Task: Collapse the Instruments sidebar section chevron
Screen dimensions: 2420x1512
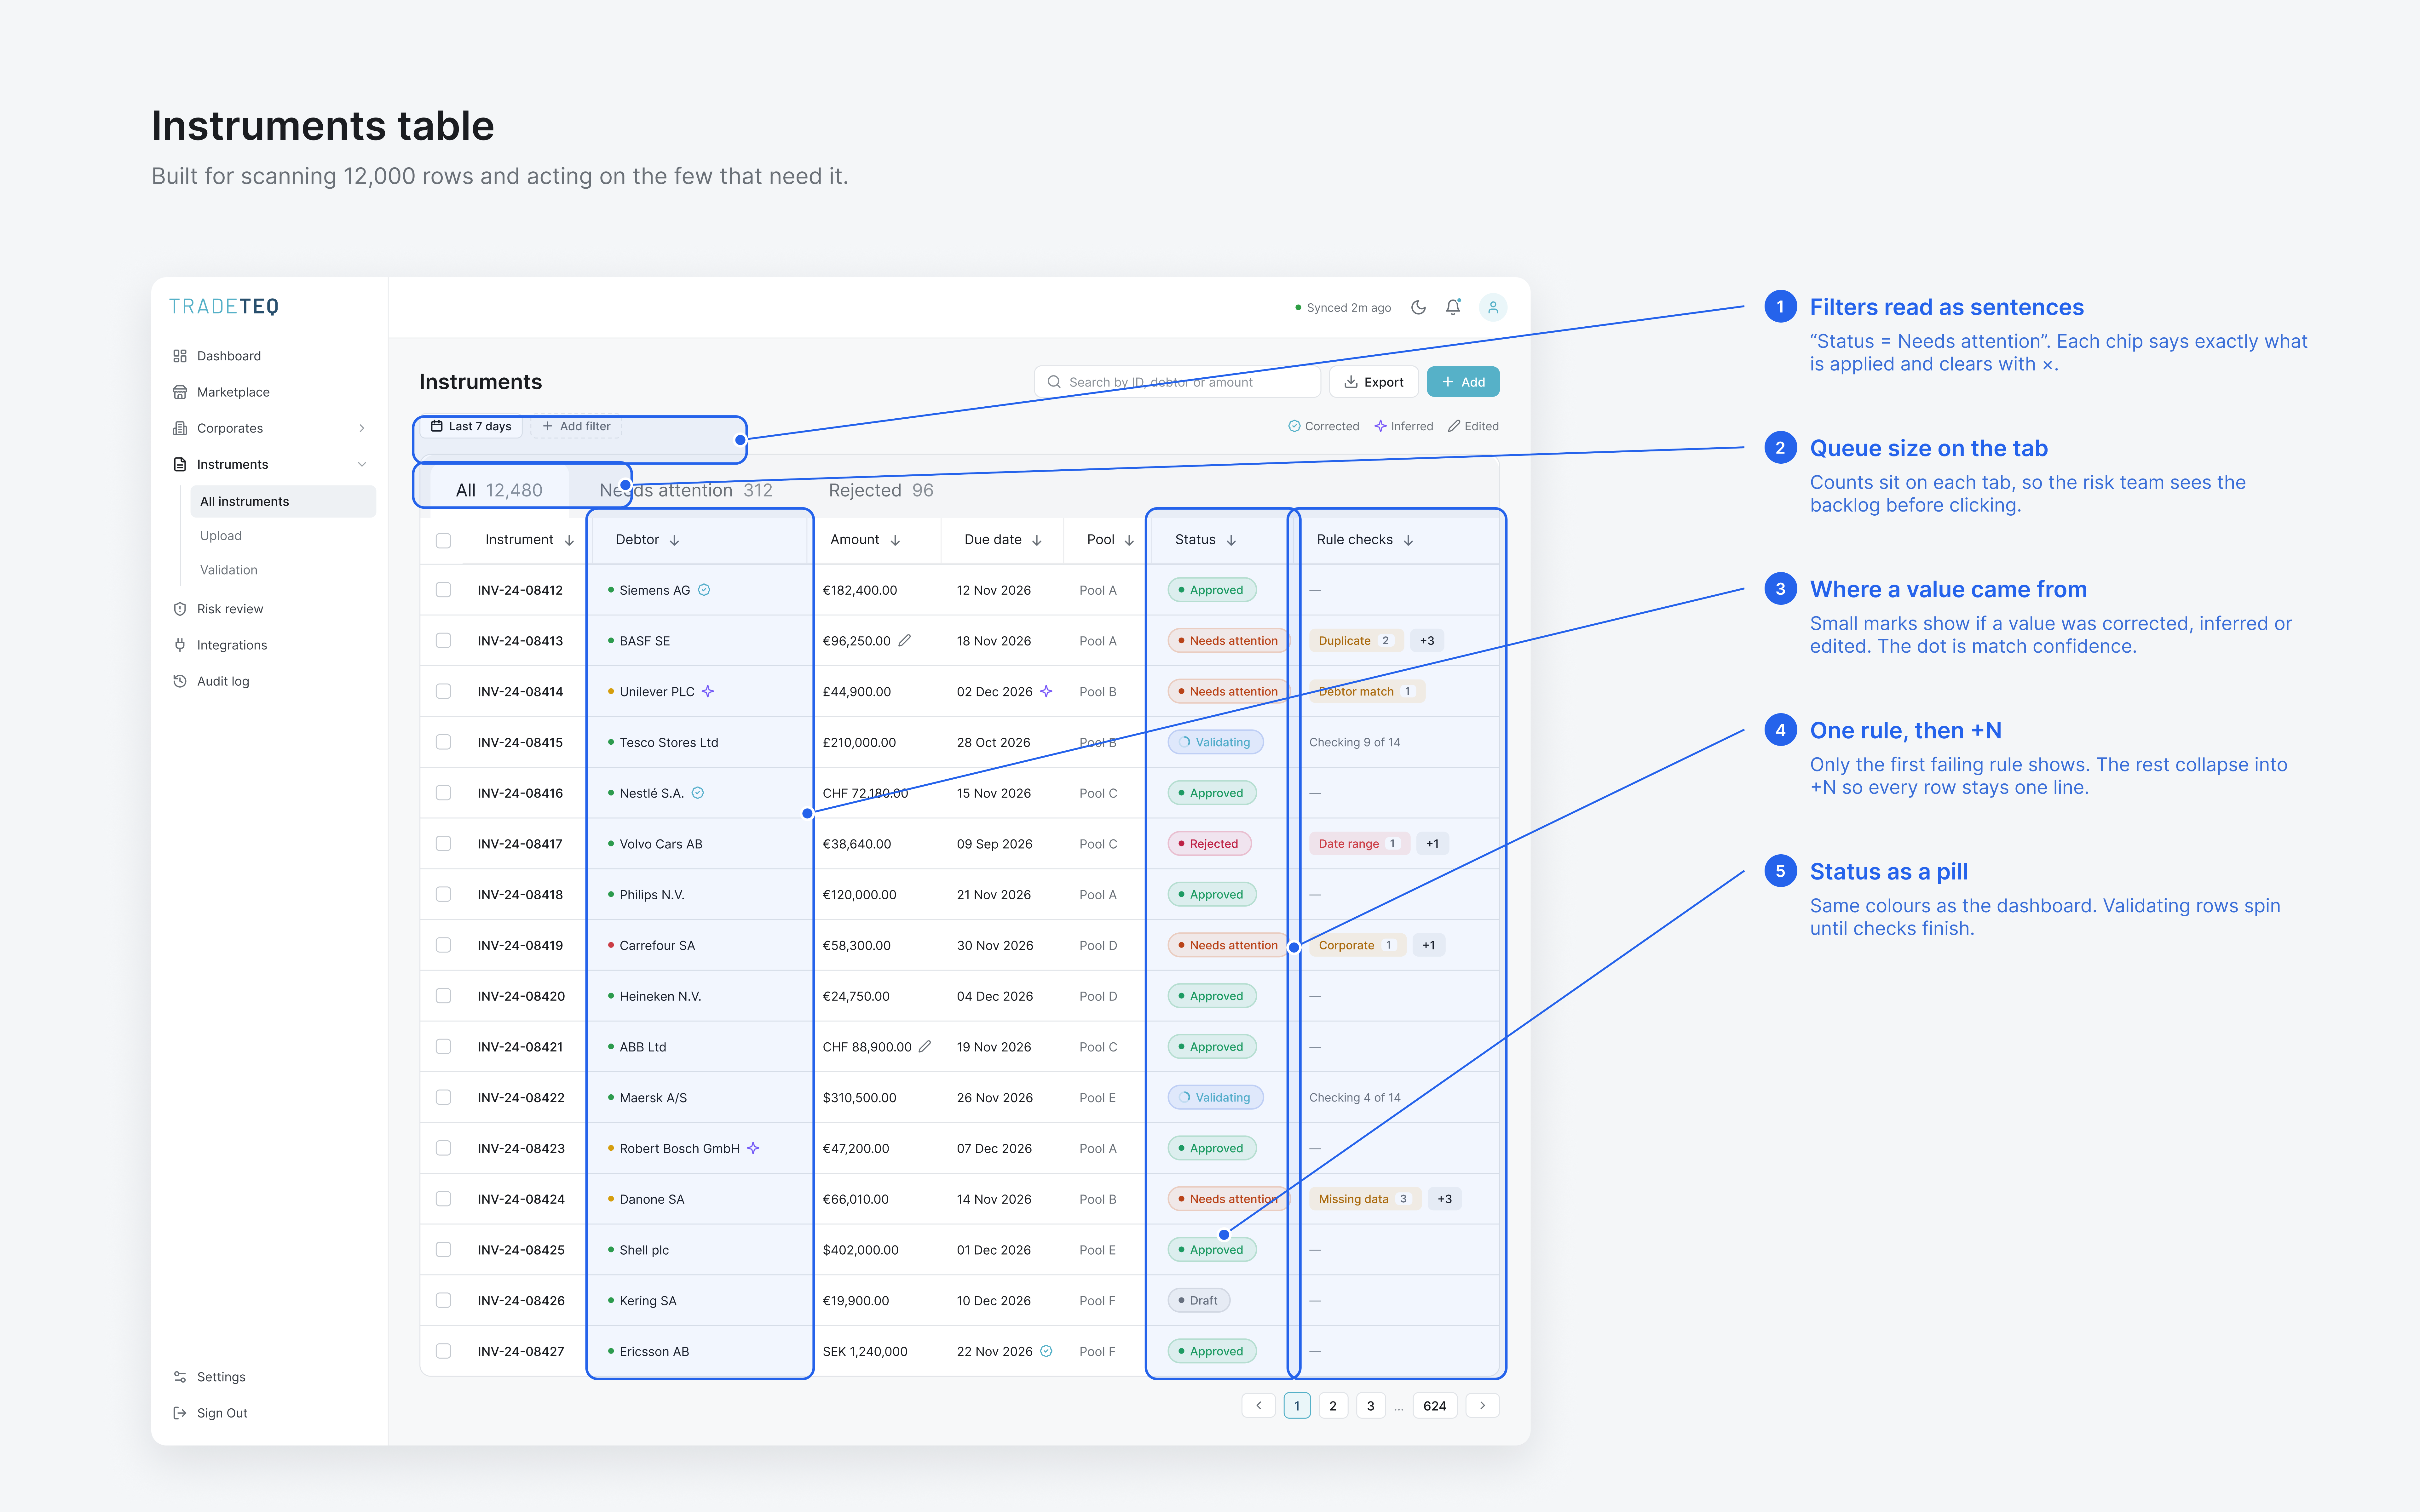Action: pyautogui.click(x=362, y=464)
